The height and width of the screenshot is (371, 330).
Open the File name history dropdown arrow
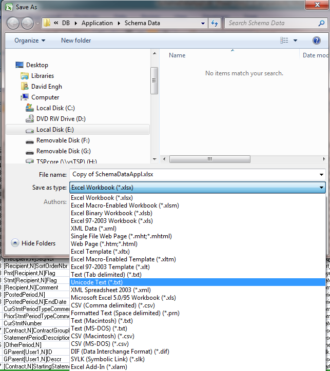(321, 174)
